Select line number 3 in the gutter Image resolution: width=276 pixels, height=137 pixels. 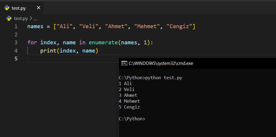click(x=16, y=43)
